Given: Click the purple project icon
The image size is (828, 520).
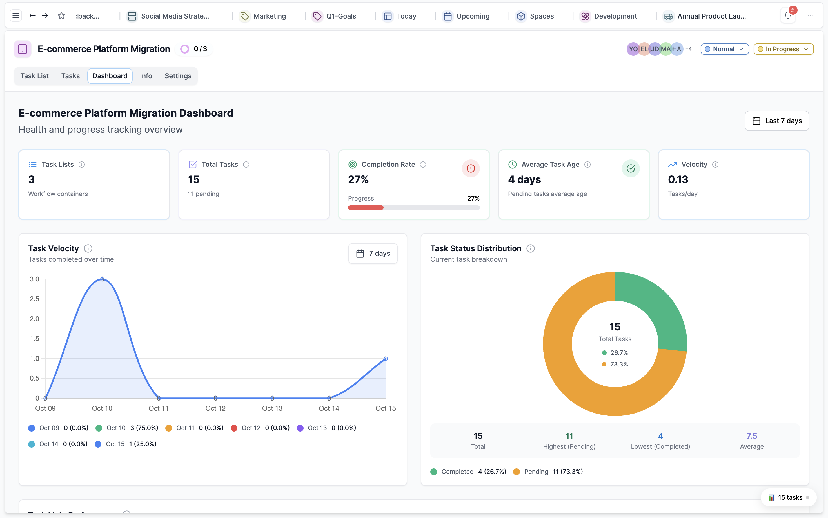Looking at the screenshot, I should (x=23, y=49).
